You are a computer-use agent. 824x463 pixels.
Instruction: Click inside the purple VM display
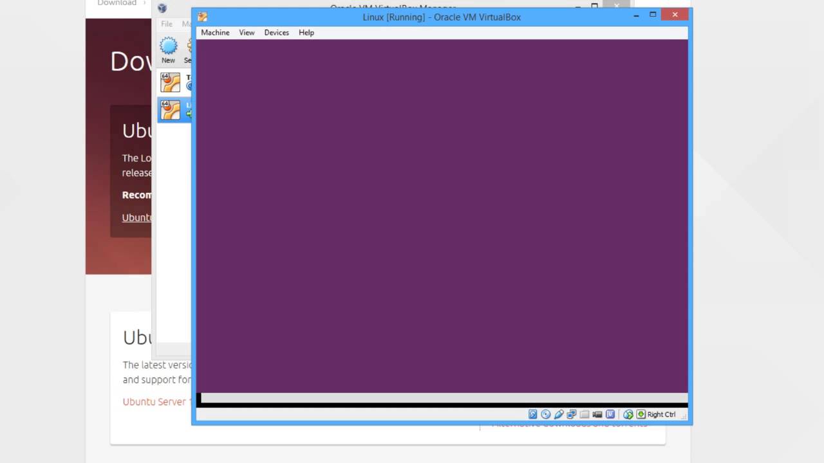pyautogui.click(x=442, y=216)
